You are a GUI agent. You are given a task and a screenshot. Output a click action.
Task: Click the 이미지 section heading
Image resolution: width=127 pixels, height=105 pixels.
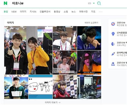pos(10,23)
